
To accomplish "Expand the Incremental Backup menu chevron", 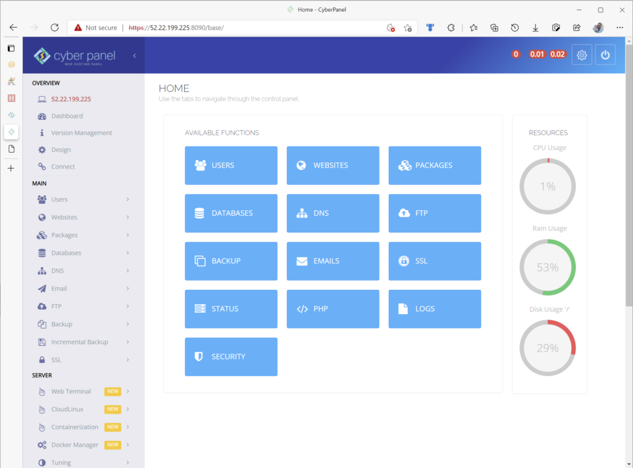I will point(127,342).
